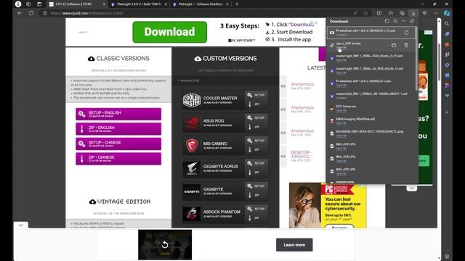This screenshot has height=261, width=465.
Task: Replay the bottom video ad
Action: 165,244
